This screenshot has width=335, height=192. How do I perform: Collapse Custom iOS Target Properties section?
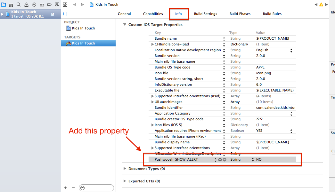click(x=125, y=25)
